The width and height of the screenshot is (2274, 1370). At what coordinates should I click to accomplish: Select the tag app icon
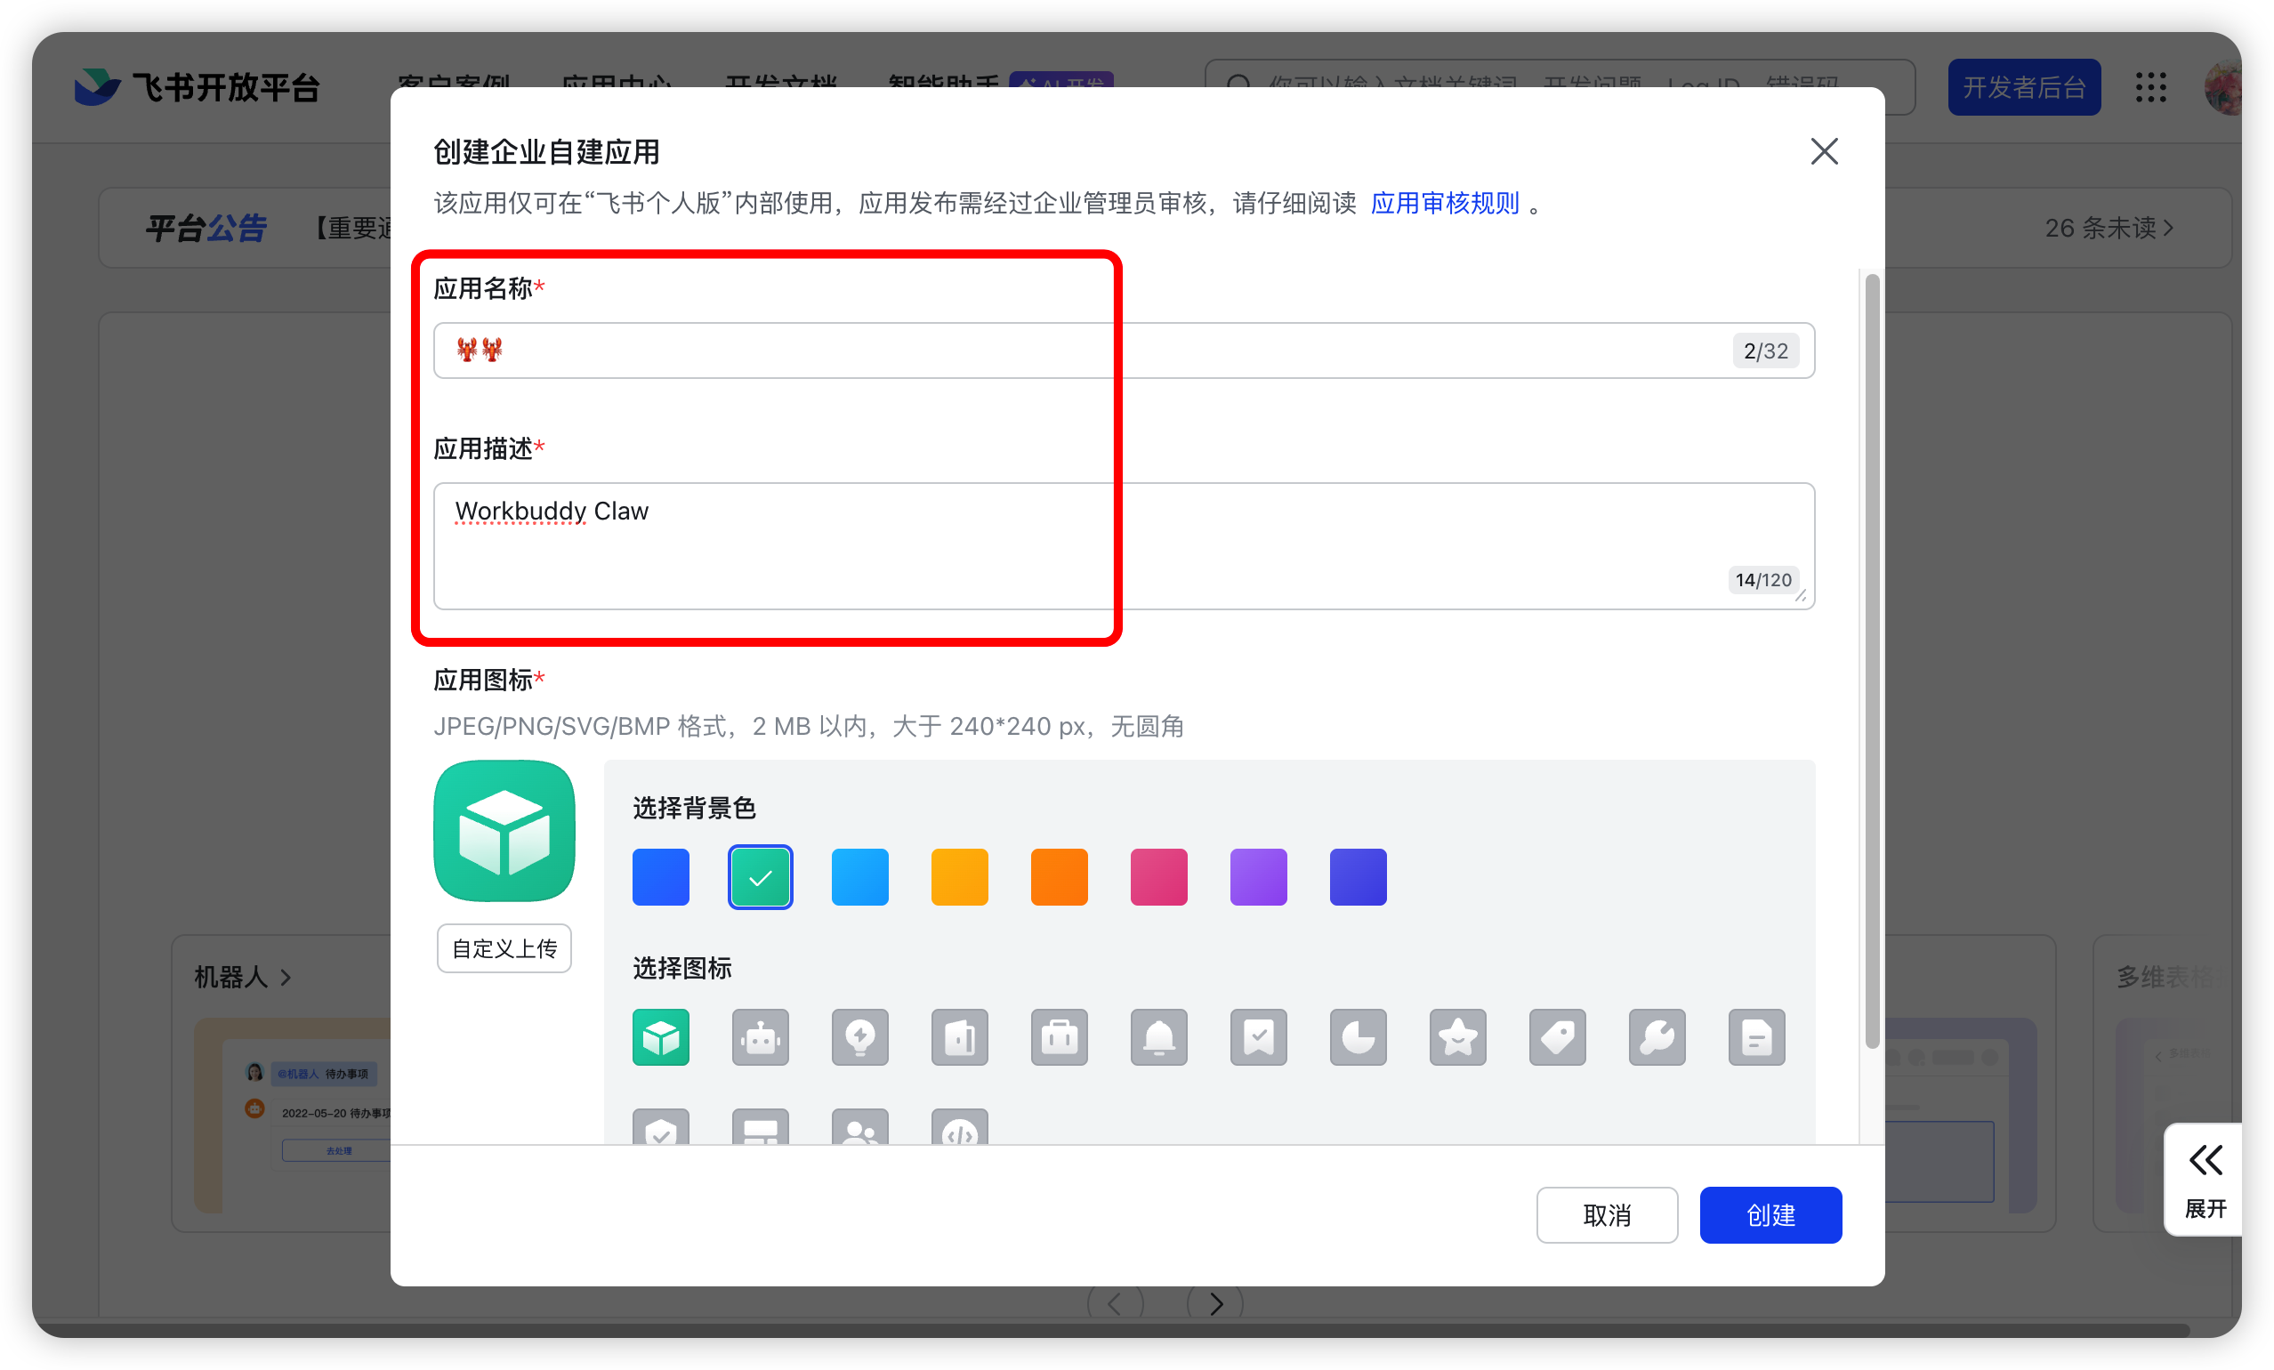[1557, 1037]
